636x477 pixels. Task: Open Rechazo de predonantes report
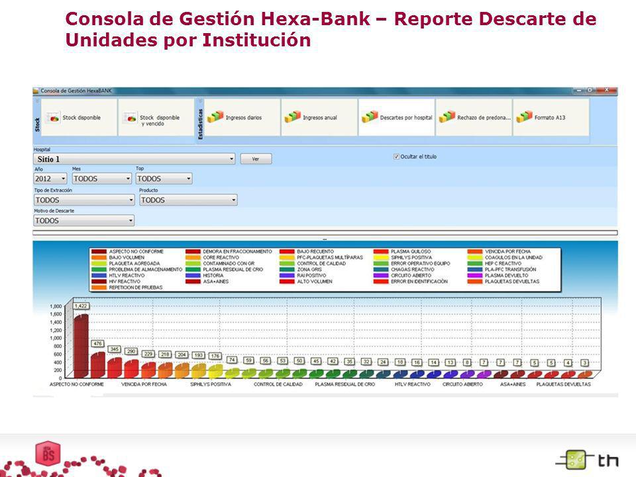click(474, 118)
